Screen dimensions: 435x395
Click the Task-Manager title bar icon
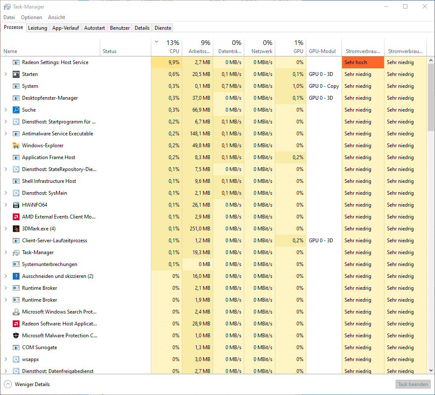coord(7,7)
